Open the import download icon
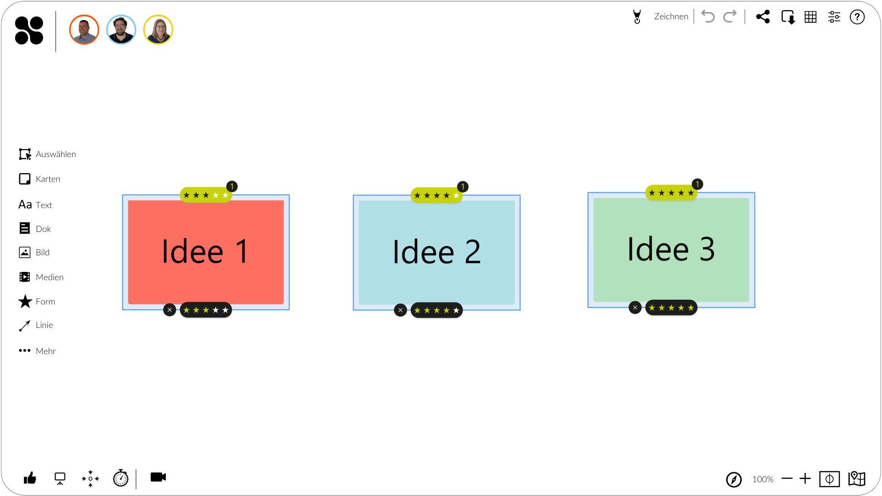882x496 pixels. (x=788, y=17)
